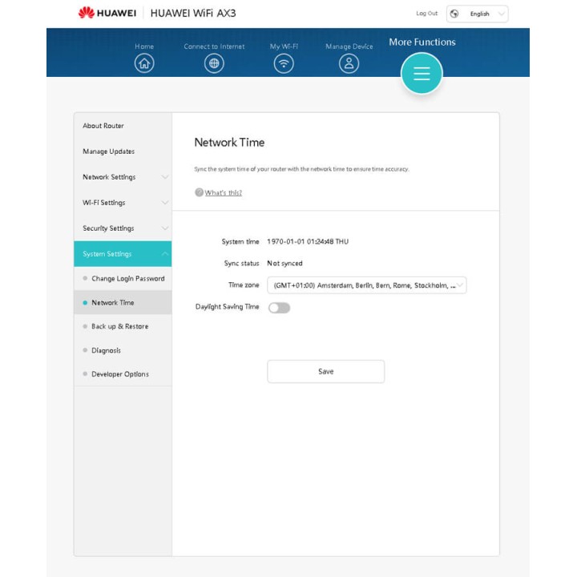The image size is (577, 577).
Task: Click the Connect to Internet tab label
Action: click(x=214, y=46)
